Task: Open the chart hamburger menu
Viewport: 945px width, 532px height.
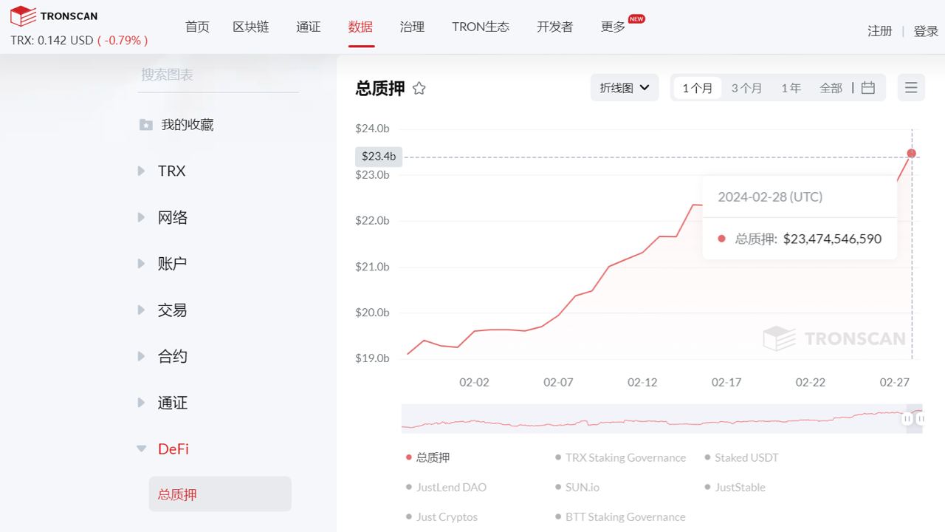Action: (911, 88)
